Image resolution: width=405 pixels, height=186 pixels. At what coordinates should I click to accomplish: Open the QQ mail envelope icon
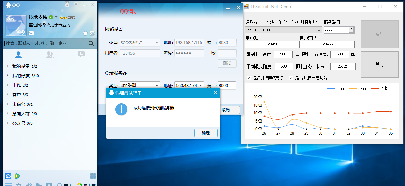point(31,33)
